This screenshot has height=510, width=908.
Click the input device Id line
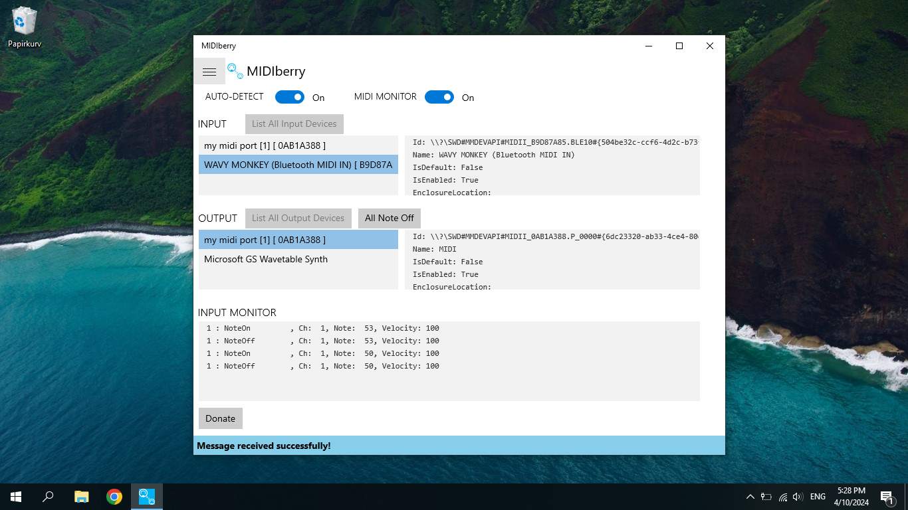coord(556,142)
